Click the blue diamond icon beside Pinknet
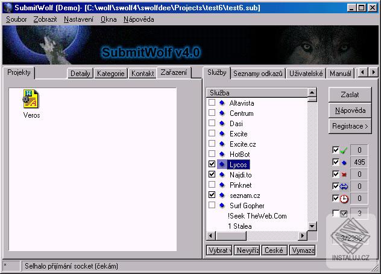This screenshot has height=274, width=381. (222, 185)
